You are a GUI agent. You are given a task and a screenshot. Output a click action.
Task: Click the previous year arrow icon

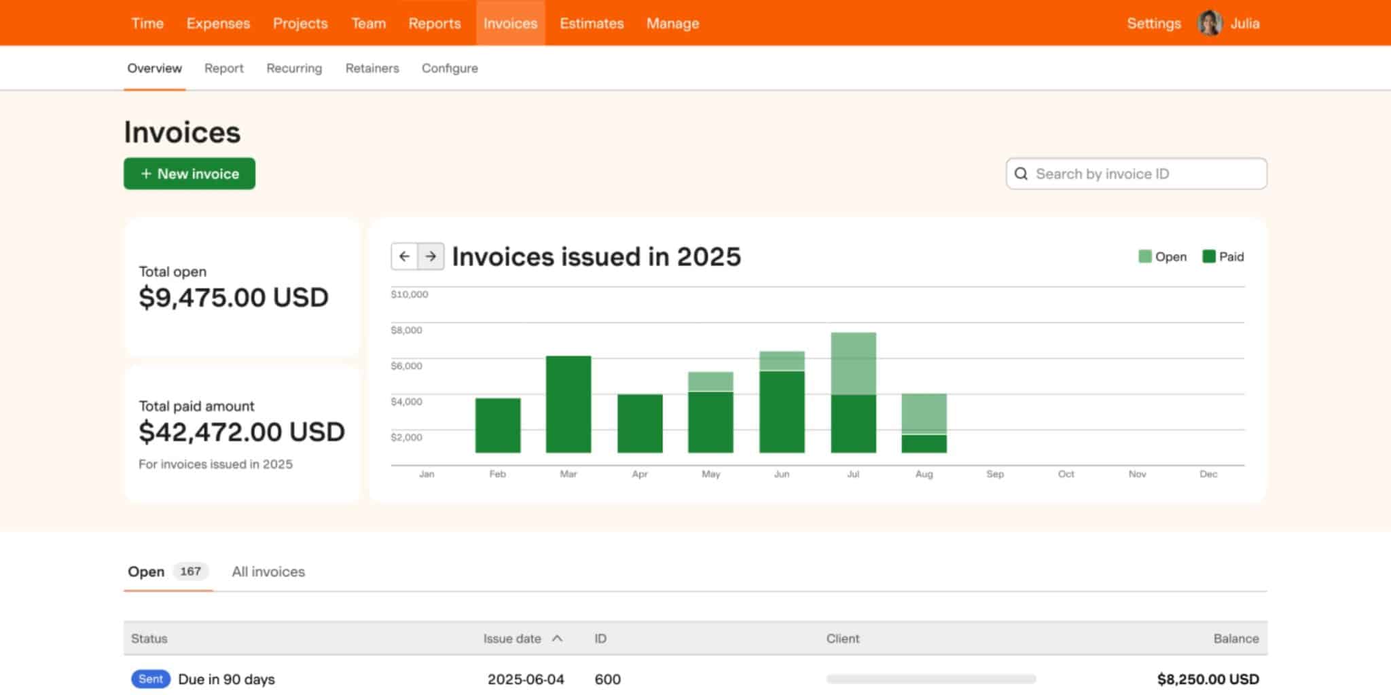click(404, 257)
